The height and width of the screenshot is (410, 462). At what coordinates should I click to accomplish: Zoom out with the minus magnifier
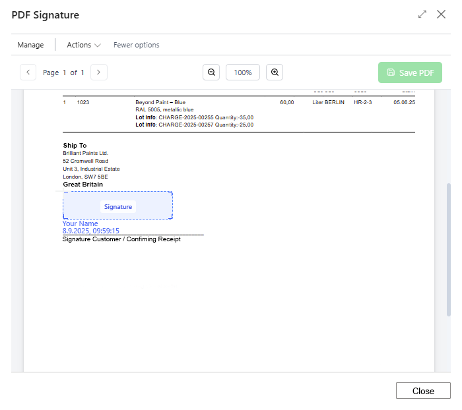tap(211, 73)
